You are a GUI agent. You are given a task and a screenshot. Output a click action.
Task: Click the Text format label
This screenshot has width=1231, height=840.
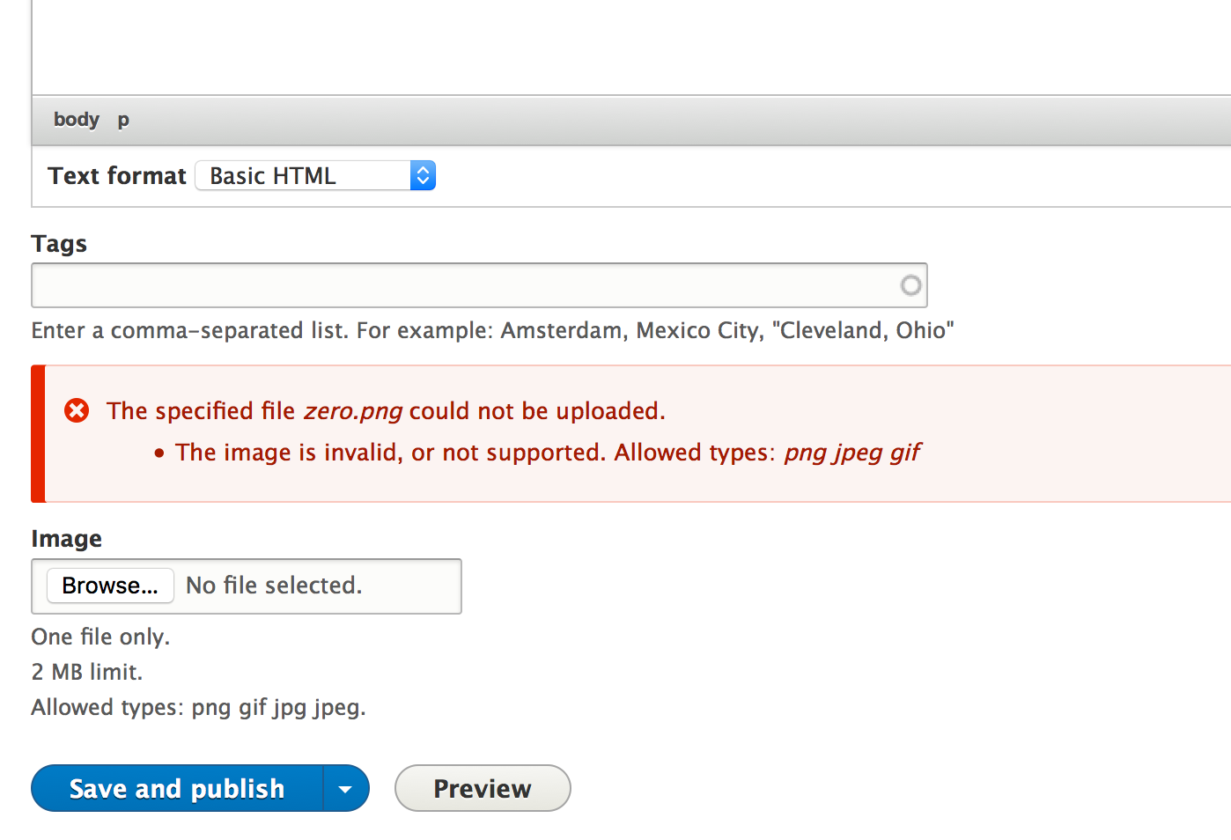pyautogui.click(x=117, y=175)
